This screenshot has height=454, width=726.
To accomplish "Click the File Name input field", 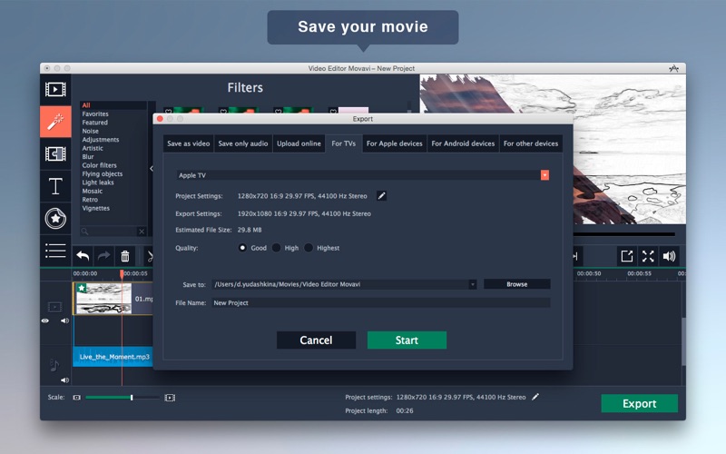I will coord(380,303).
